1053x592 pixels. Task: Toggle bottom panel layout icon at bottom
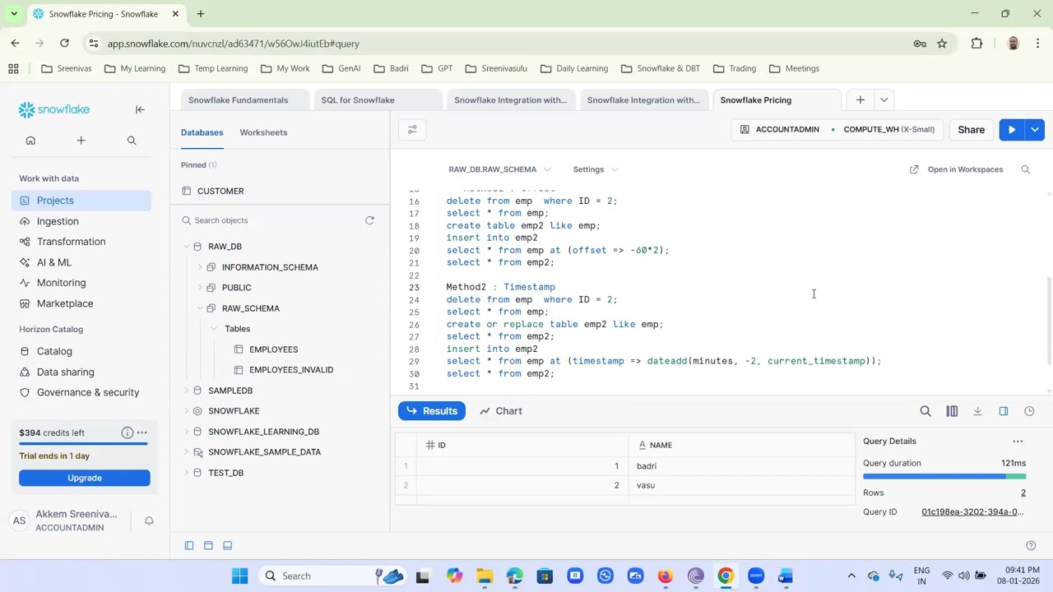pyautogui.click(x=228, y=545)
